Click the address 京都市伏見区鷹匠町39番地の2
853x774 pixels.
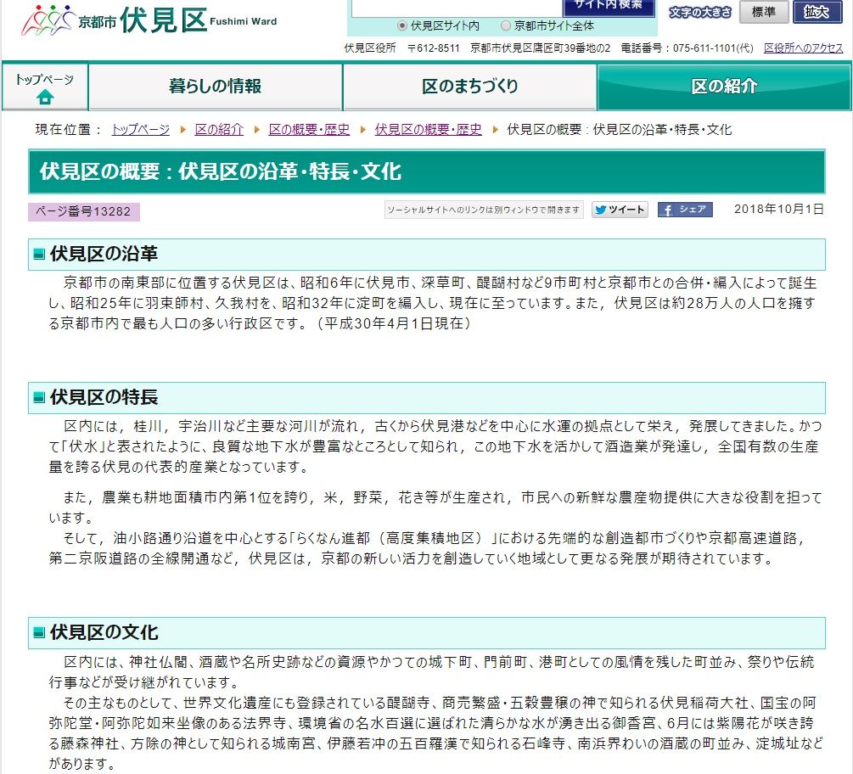540,48
